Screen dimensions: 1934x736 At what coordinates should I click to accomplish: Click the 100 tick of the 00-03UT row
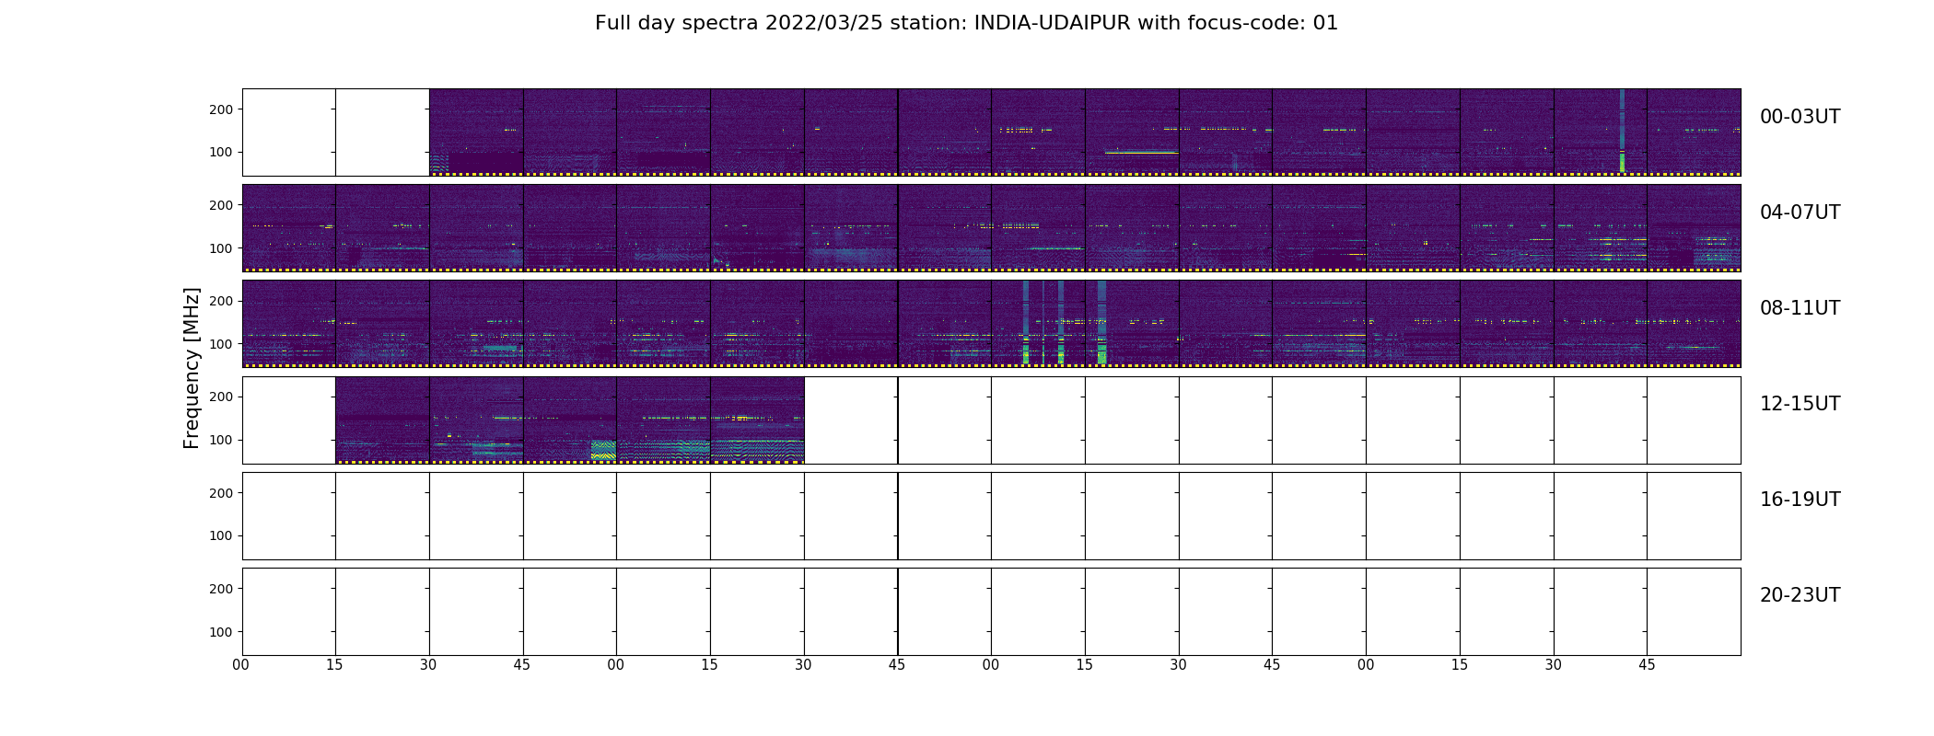(x=222, y=152)
